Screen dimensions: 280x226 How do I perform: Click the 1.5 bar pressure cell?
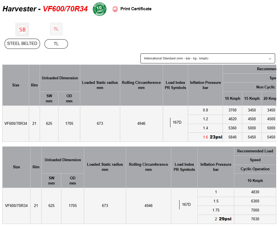[x=216, y=201]
